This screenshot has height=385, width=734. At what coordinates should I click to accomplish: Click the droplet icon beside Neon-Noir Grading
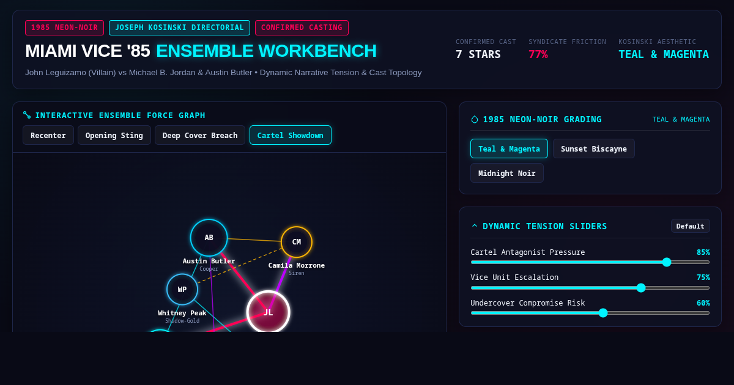coord(475,119)
